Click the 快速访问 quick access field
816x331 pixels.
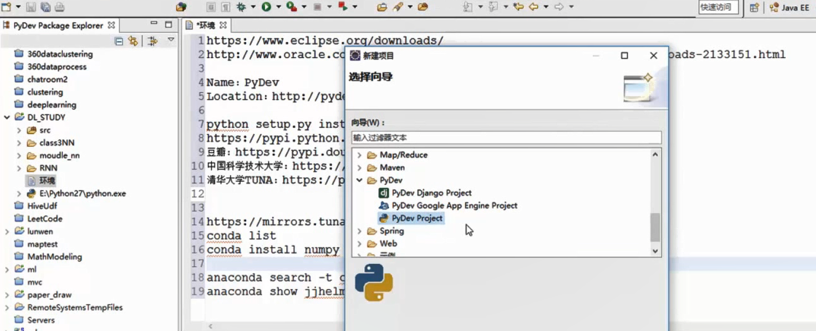(718, 7)
